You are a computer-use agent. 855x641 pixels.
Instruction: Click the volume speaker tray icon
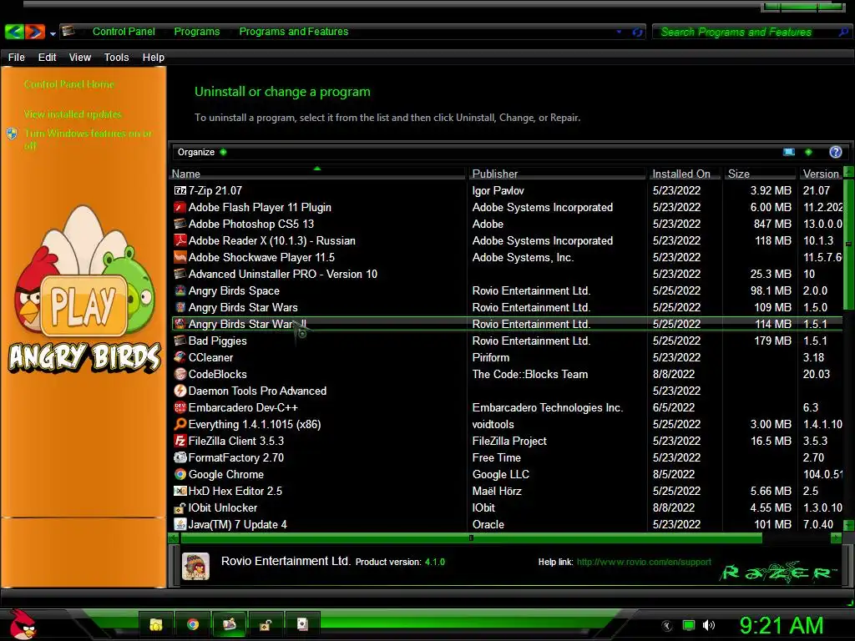(x=708, y=625)
